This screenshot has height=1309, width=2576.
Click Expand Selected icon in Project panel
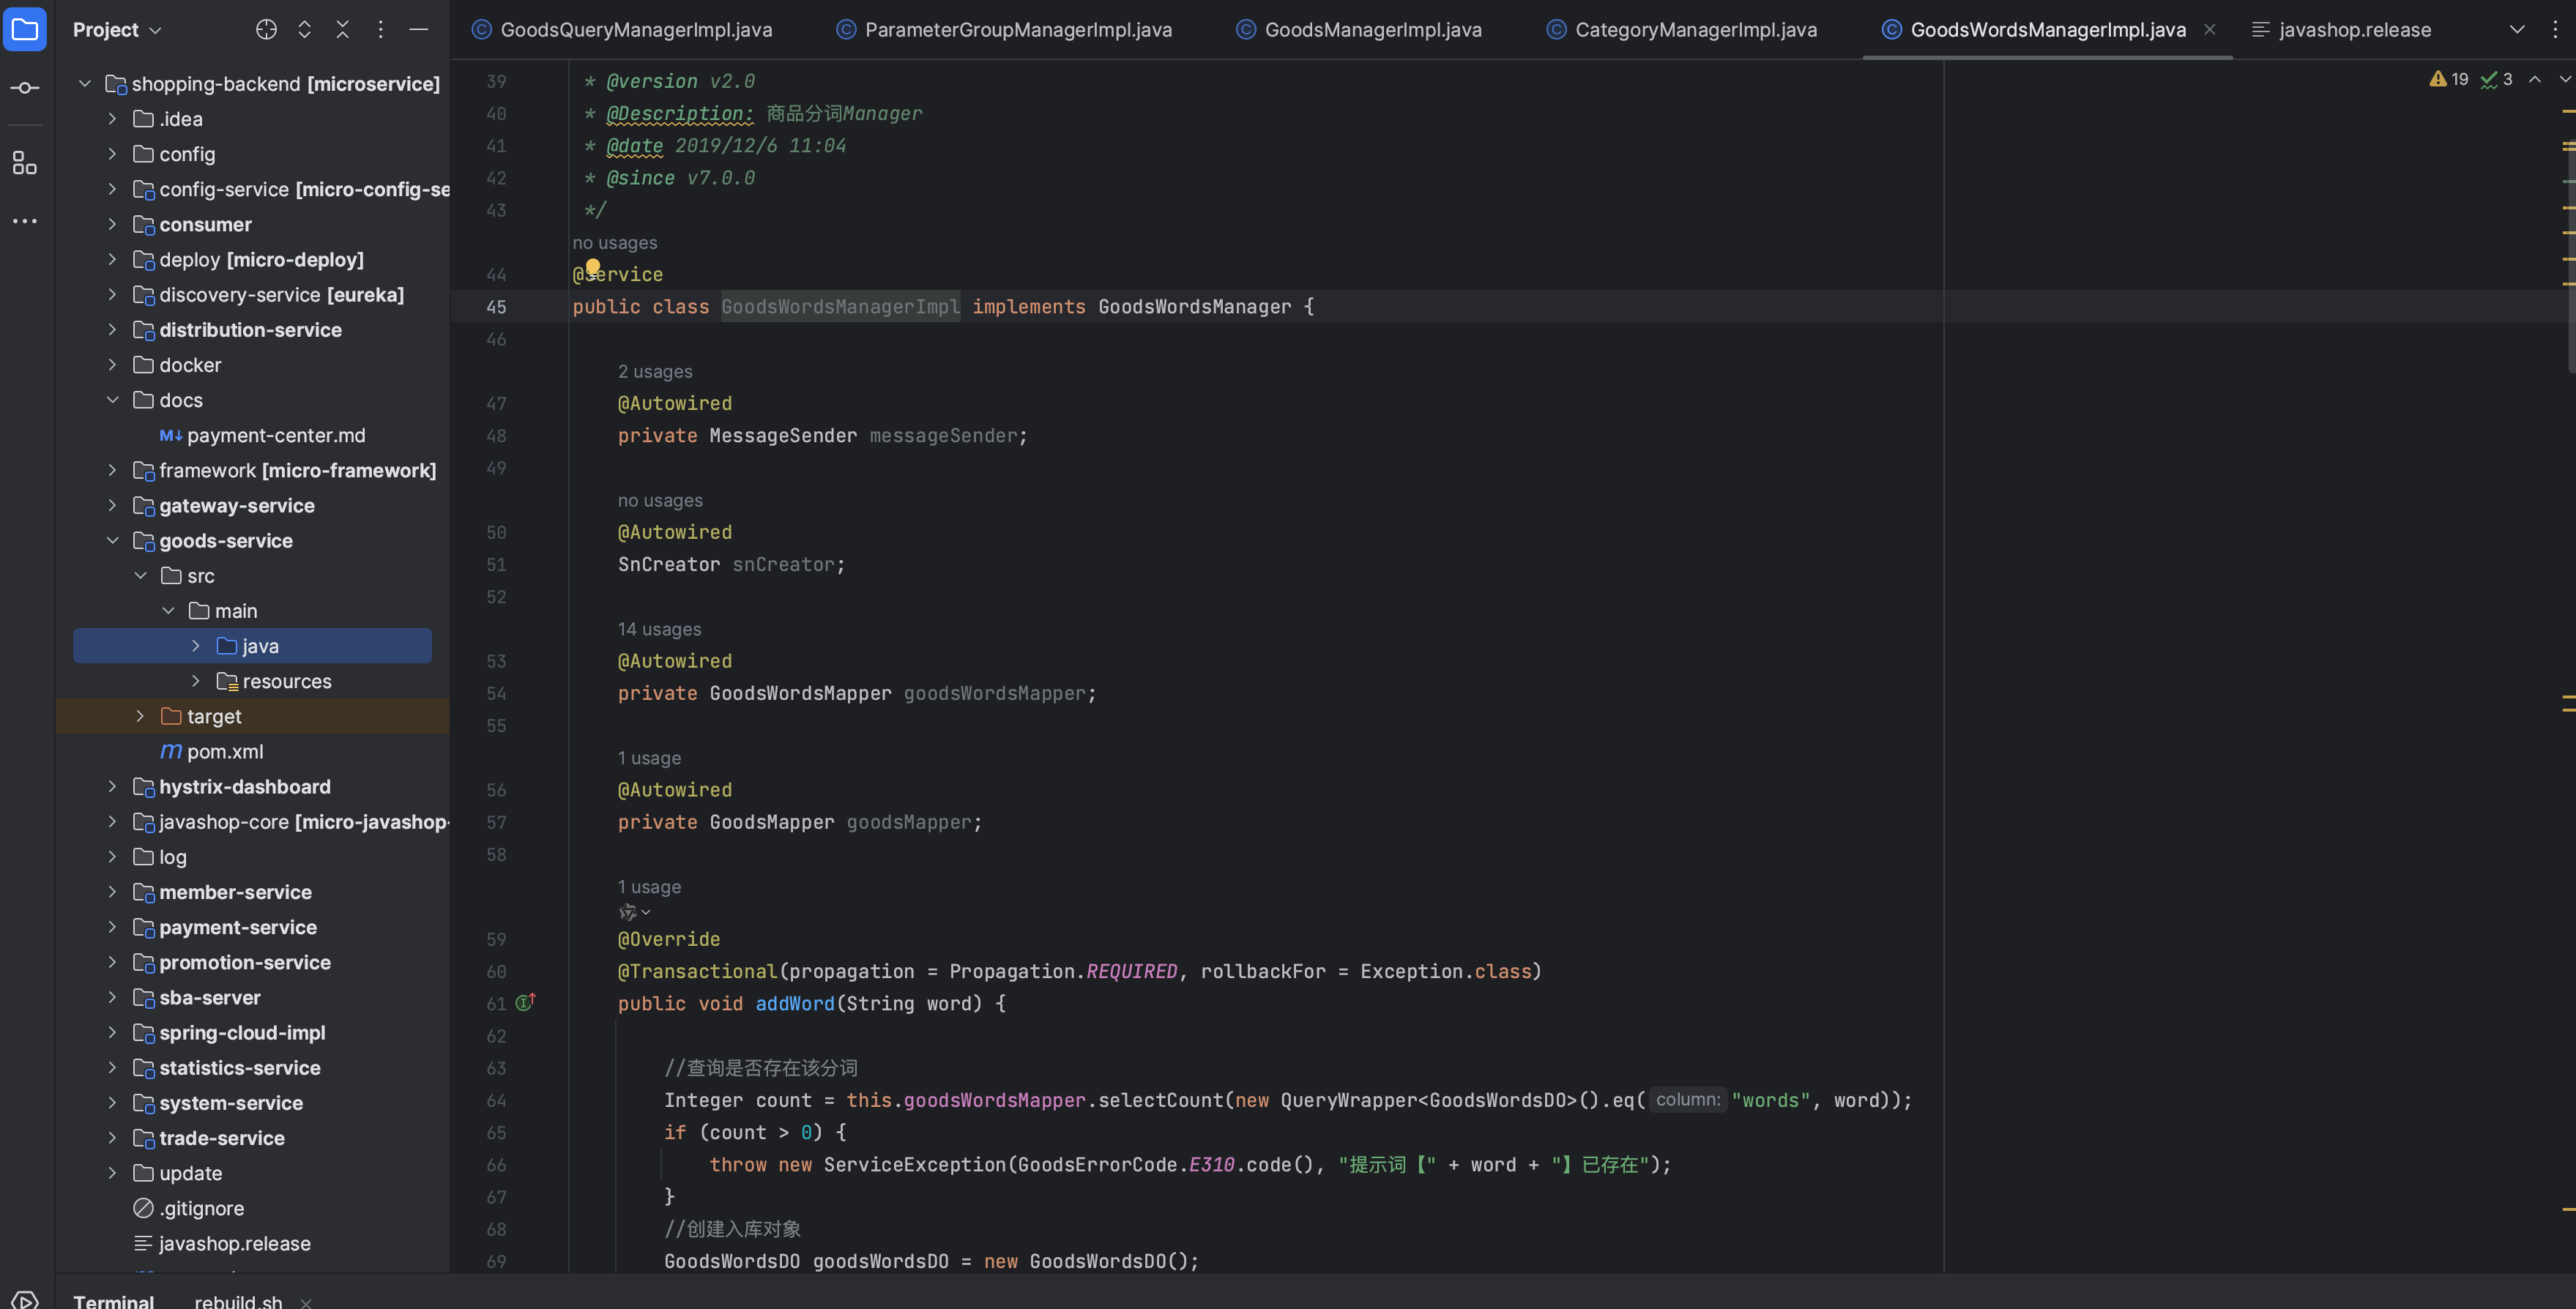point(304,30)
